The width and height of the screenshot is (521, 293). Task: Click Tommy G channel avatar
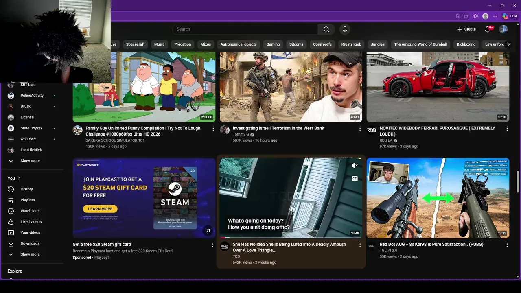click(x=225, y=130)
